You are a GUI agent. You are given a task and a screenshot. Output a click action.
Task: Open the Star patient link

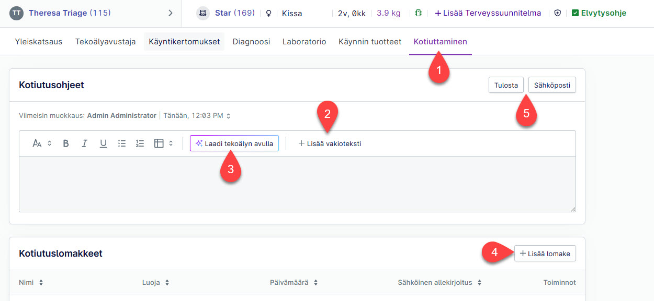tap(234, 13)
